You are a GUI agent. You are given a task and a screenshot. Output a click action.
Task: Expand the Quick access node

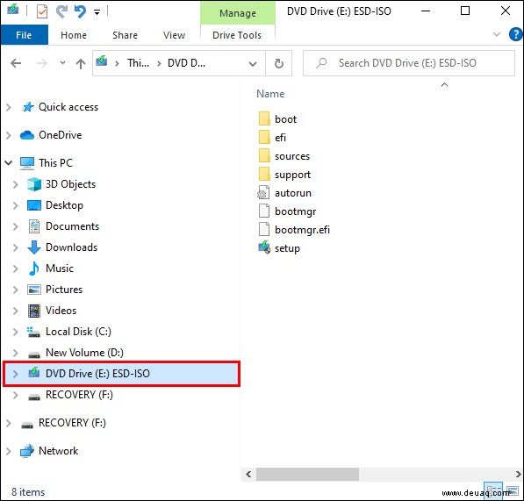pyautogui.click(x=9, y=107)
